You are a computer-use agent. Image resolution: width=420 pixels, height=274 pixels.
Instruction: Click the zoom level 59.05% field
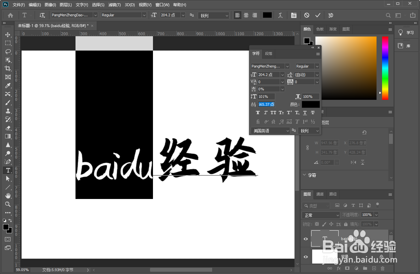(23, 270)
